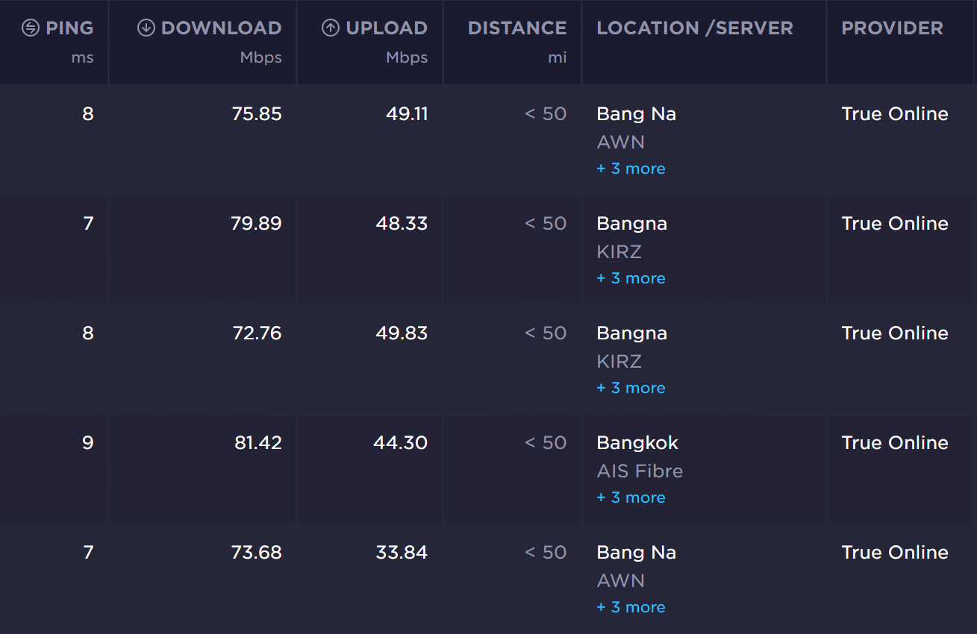Click KIRZ server in the 79.89 row
977x634 pixels.
tap(619, 252)
